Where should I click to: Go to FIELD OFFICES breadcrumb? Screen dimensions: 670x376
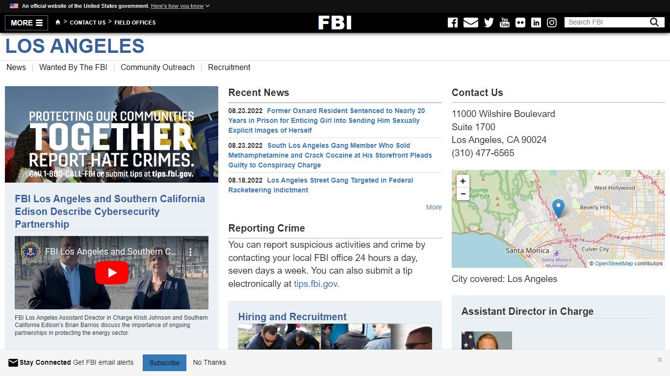click(x=135, y=23)
